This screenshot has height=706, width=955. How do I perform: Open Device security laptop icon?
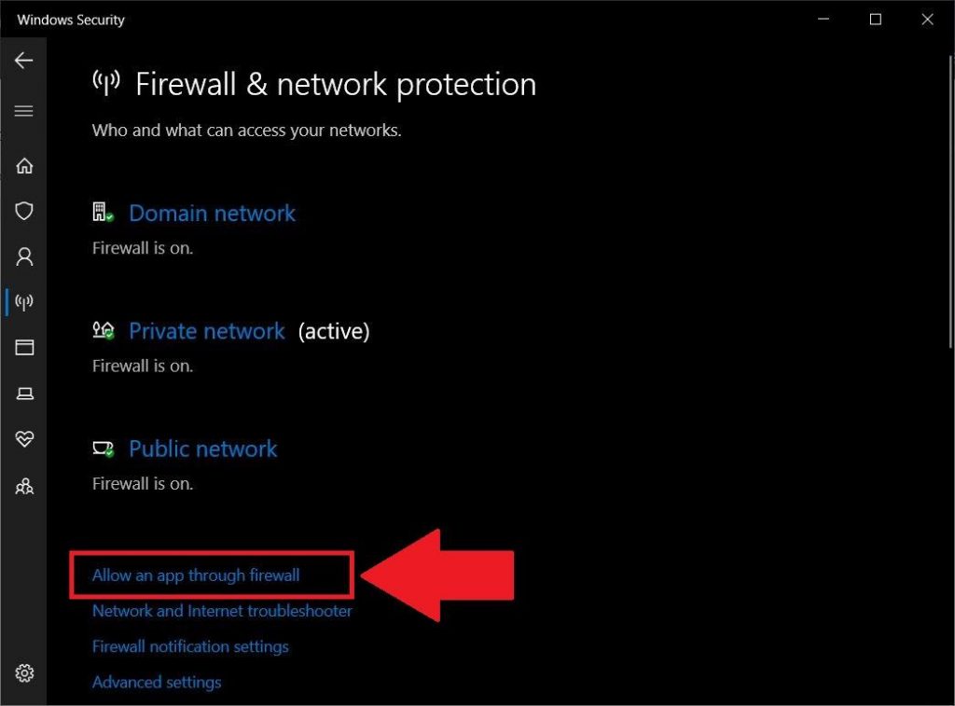pyautogui.click(x=24, y=394)
